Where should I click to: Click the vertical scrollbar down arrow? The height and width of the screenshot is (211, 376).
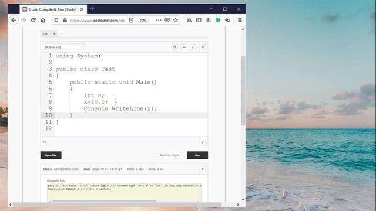(243, 199)
